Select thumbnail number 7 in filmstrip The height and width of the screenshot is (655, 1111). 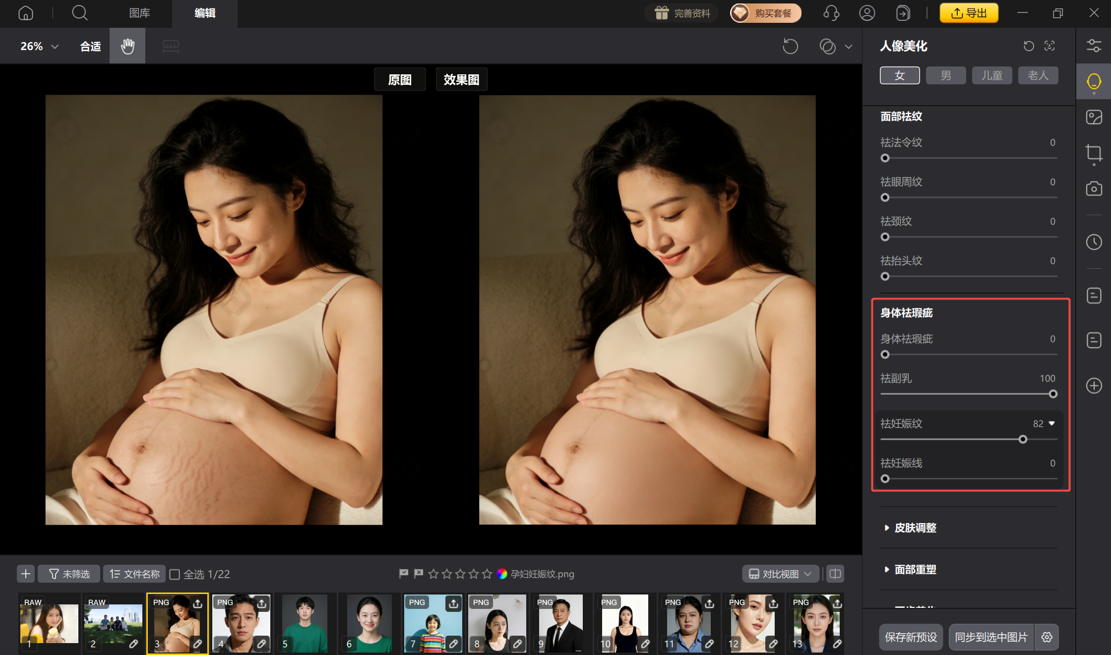coord(432,623)
